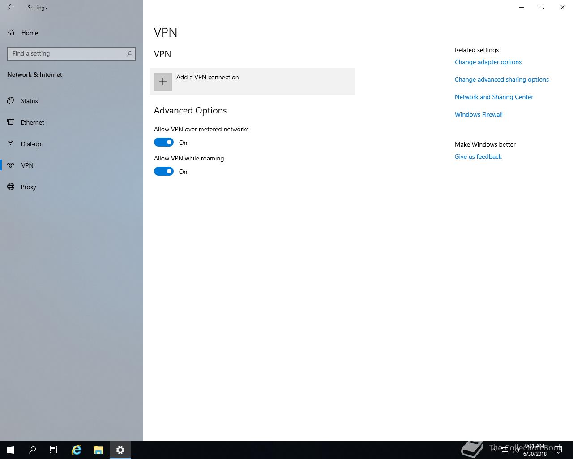Viewport: 573px width, 459px height.
Task: Focus the Find a setting search box
Action: point(72,53)
